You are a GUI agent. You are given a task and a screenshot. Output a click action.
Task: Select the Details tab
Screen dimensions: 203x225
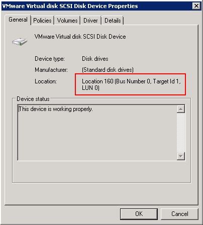pyautogui.click(x=113, y=21)
